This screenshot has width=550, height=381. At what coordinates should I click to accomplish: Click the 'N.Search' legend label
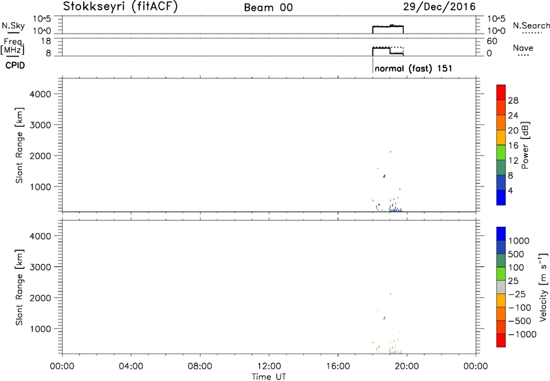[x=531, y=25]
